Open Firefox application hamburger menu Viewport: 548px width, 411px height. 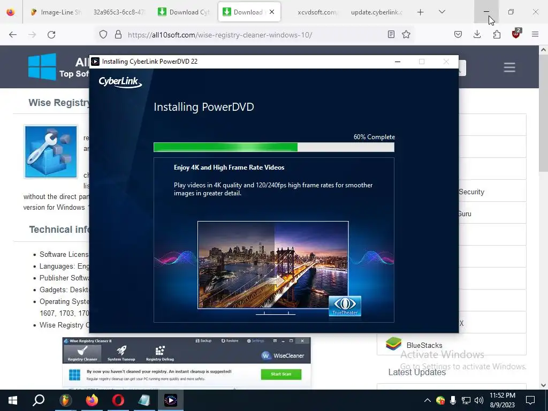(x=535, y=34)
